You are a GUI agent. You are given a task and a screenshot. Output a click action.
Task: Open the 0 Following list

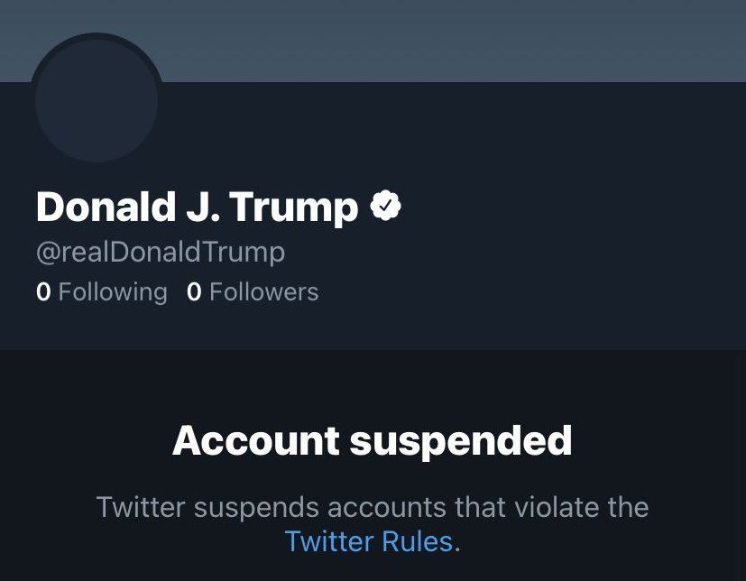[102, 292]
